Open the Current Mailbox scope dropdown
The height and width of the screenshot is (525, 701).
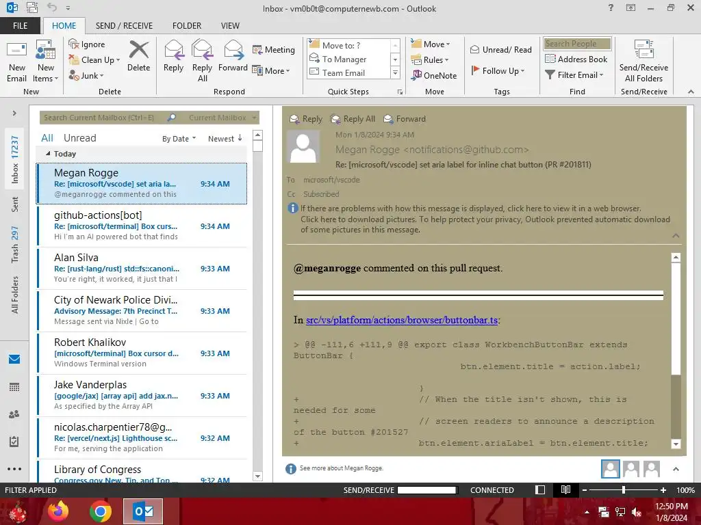tap(222, 118)
